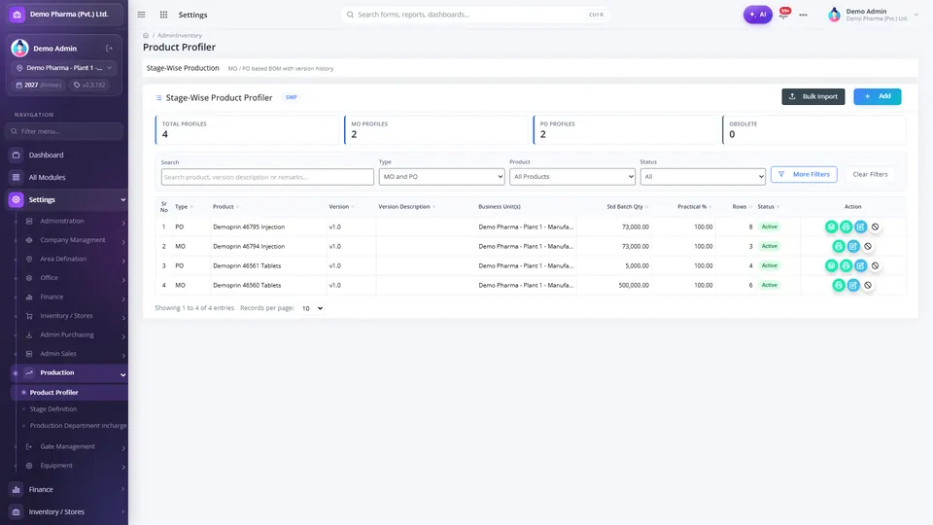933x525 pixels.
Task: Mark Demoprin 46560 Tablets profile obsolete
Action: [x=868, y=285]
